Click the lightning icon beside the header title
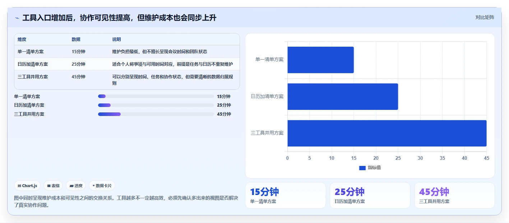 (x=17, y=18)
